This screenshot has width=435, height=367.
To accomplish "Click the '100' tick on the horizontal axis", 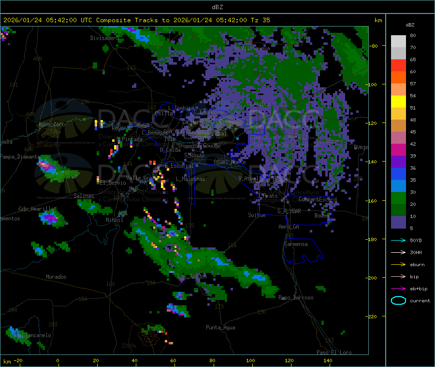I will (x=250, y=360).
